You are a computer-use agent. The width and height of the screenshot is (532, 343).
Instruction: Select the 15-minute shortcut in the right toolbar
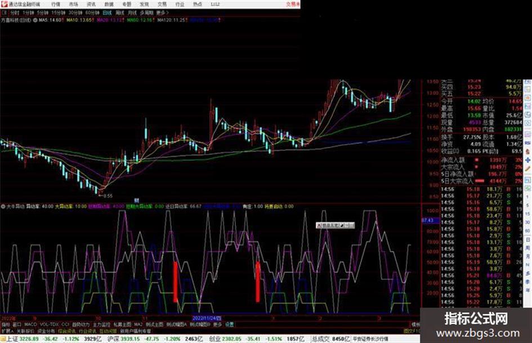(x=528, y=213)
